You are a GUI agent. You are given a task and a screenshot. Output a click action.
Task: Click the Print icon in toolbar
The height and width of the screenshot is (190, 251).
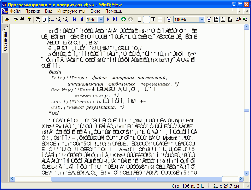pos(15,19)
